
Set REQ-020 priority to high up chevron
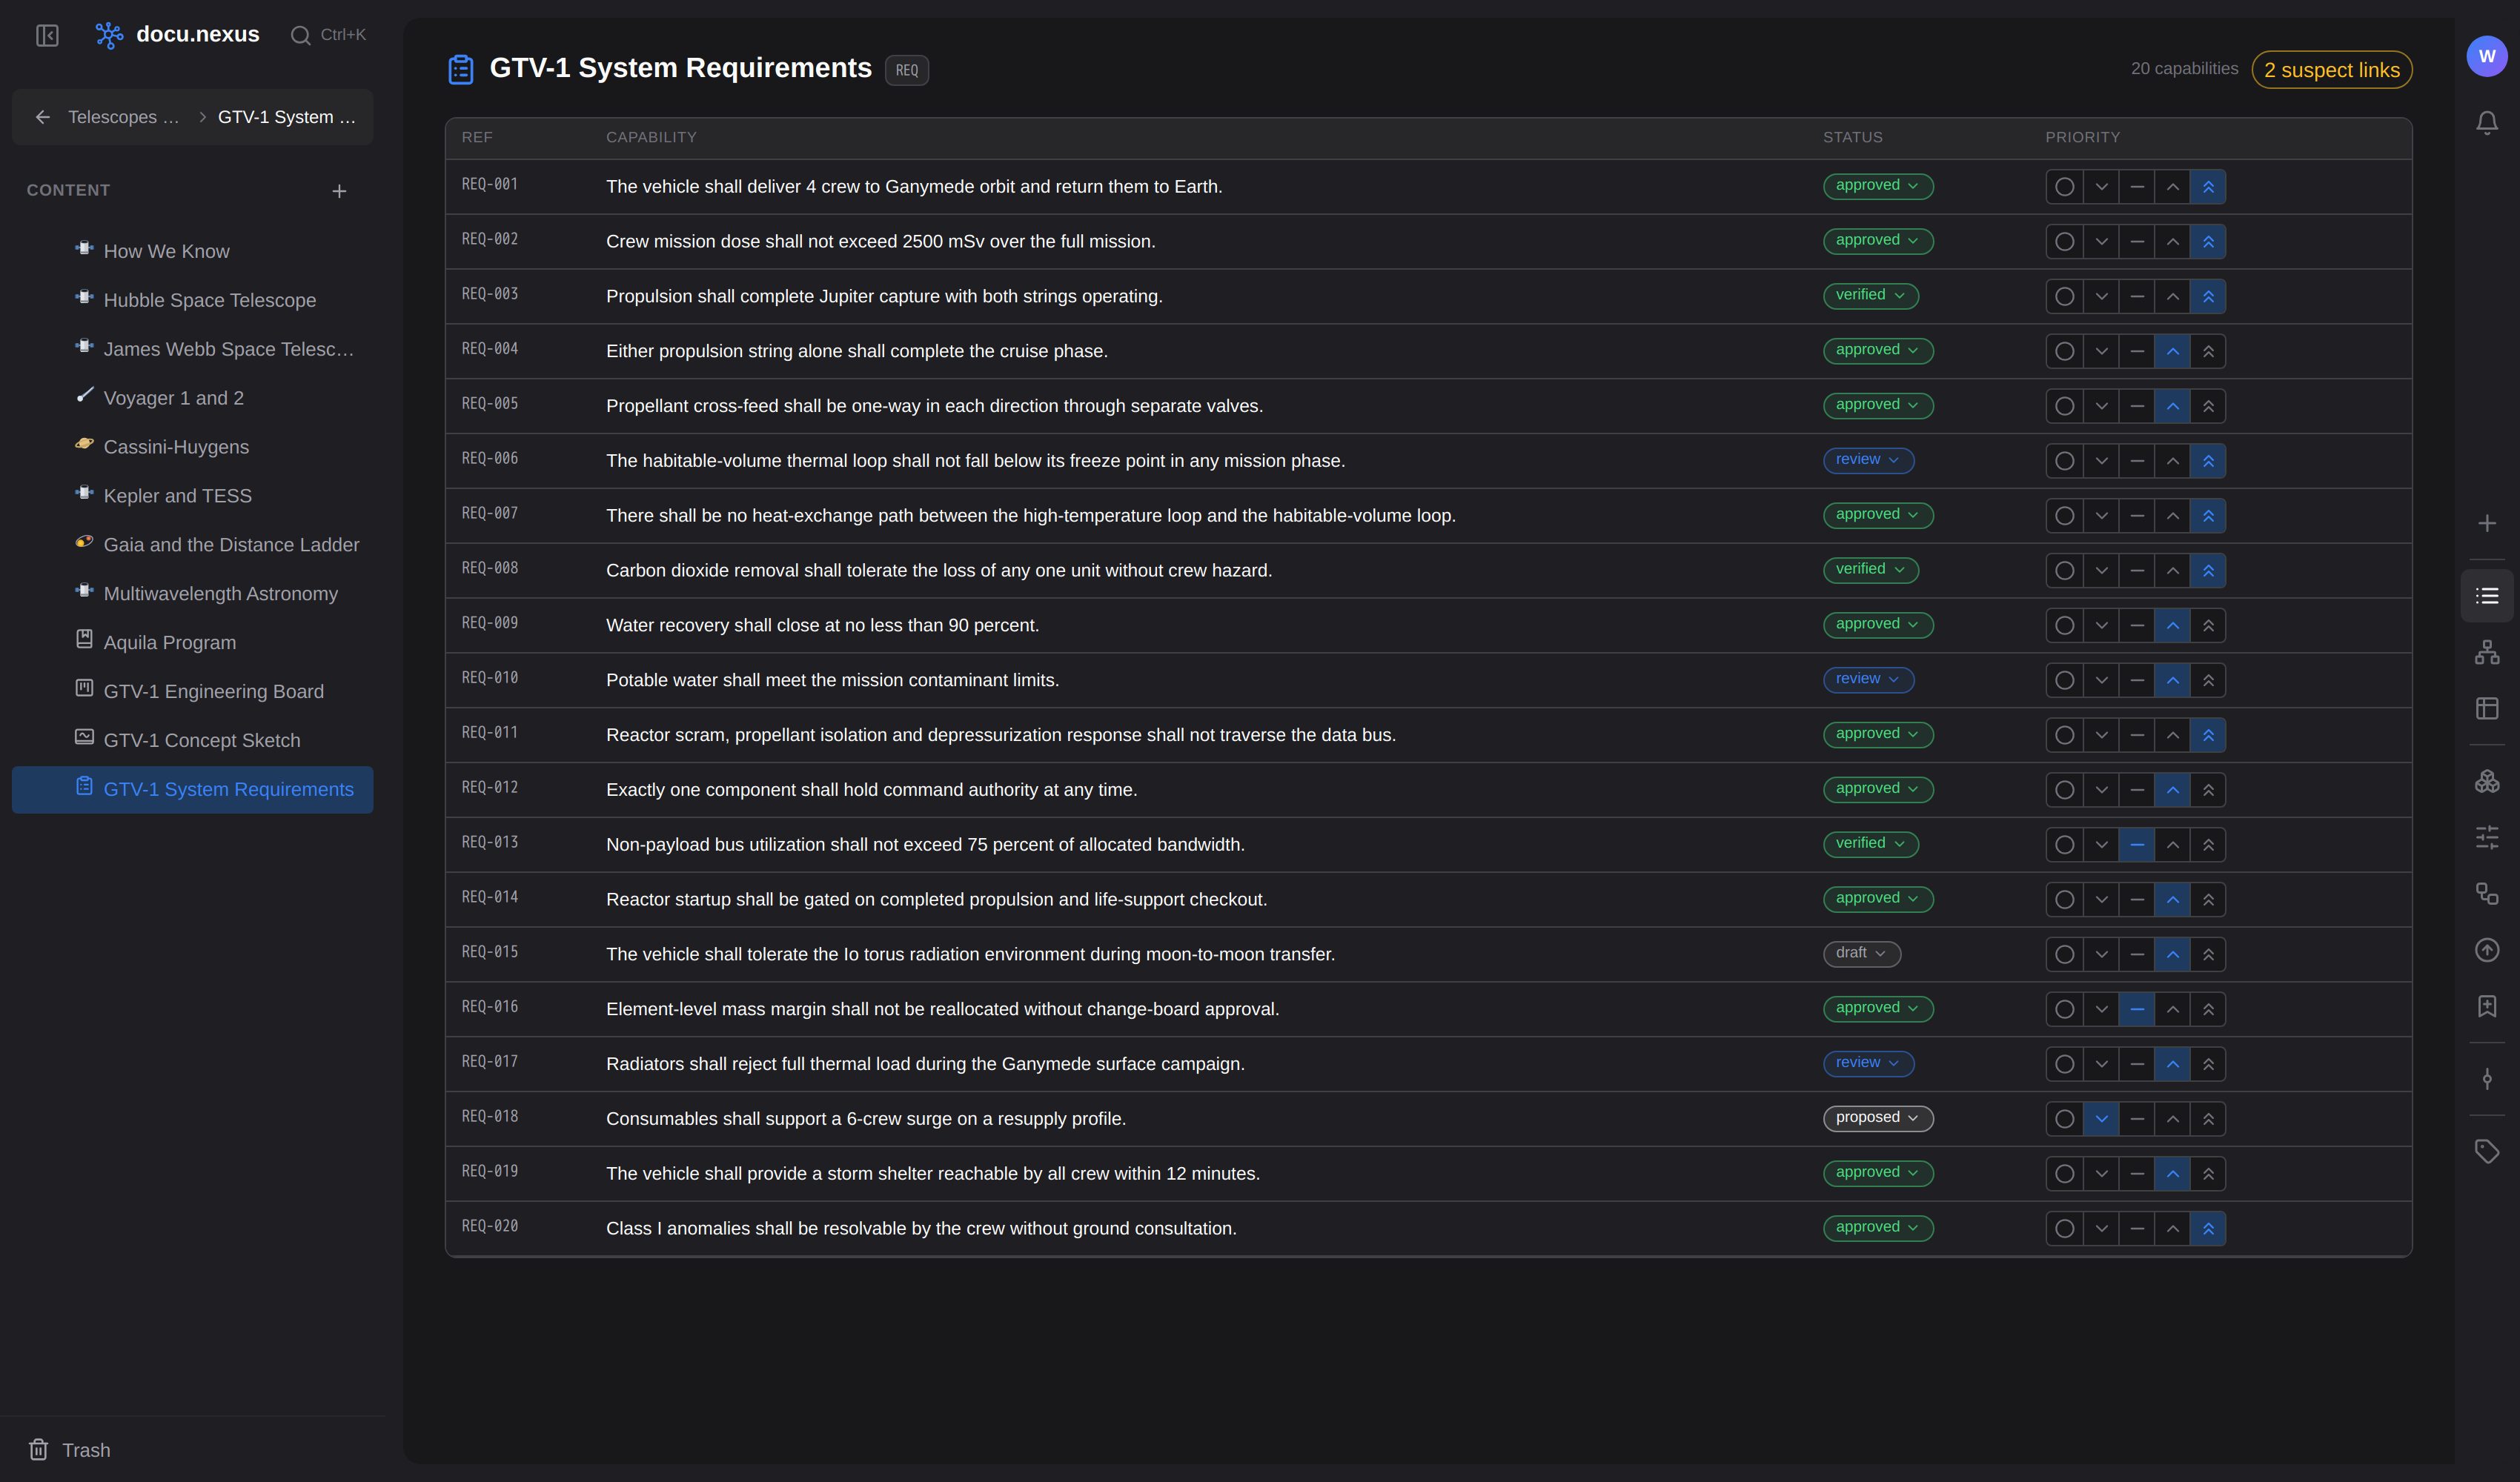pyautogui.click(x=2172, y=1229)
